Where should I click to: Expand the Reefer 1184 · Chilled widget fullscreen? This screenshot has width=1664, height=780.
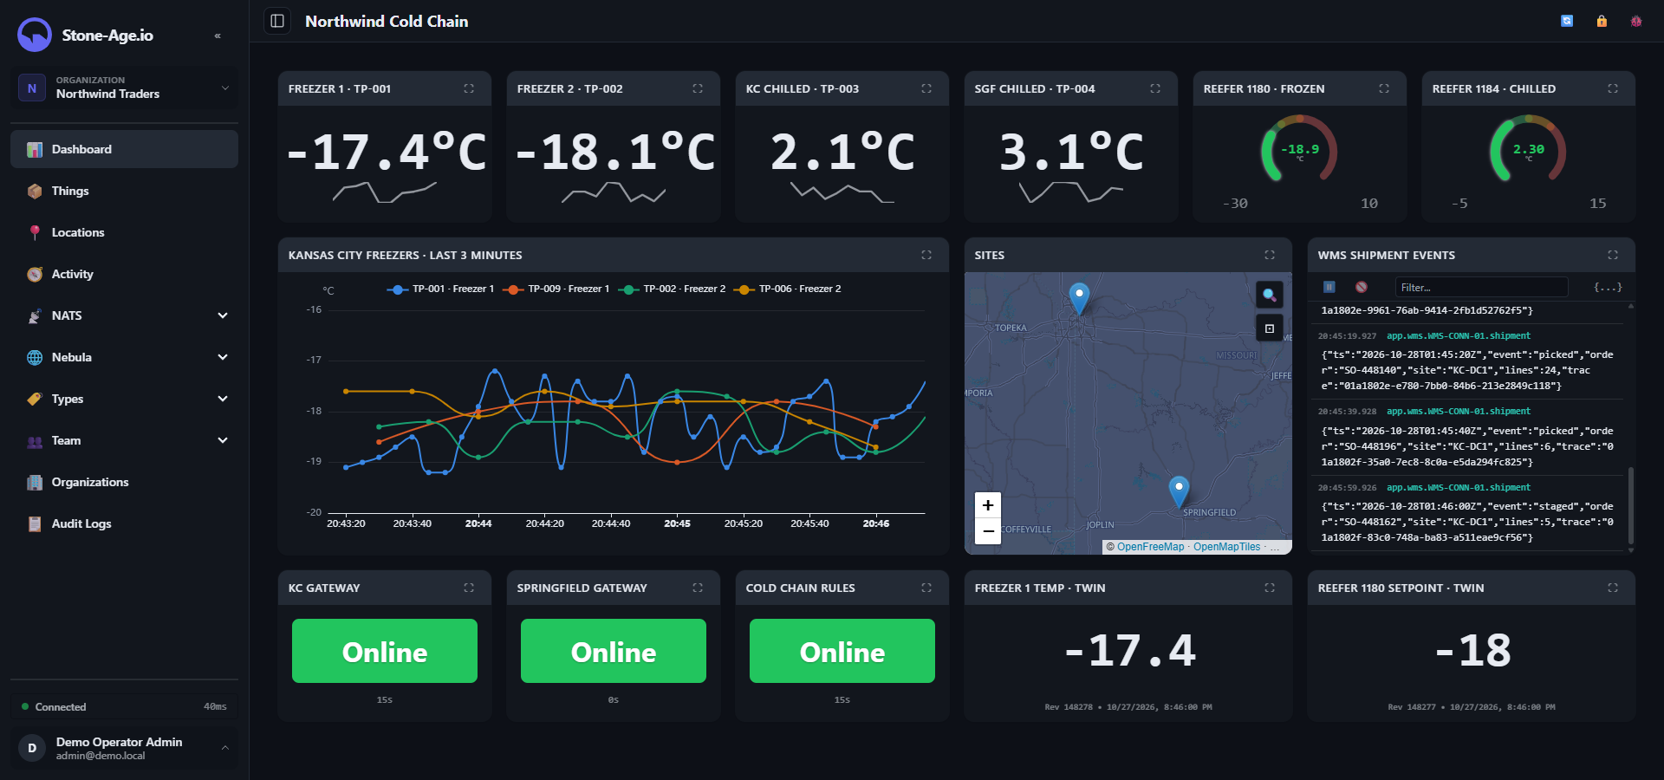[x=1613, y=88]
